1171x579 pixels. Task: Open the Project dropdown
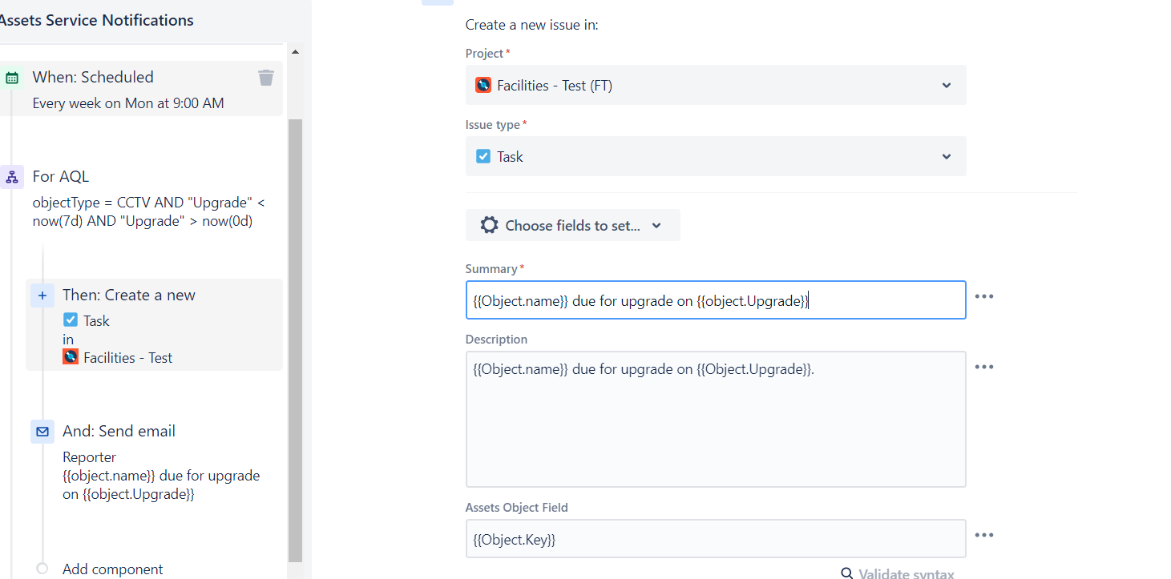[946, 84]
